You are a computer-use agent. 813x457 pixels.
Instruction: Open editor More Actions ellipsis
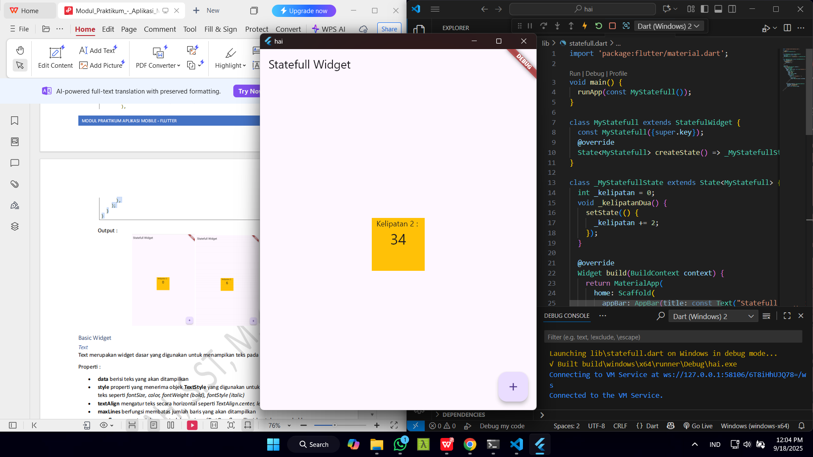[801, 28]
